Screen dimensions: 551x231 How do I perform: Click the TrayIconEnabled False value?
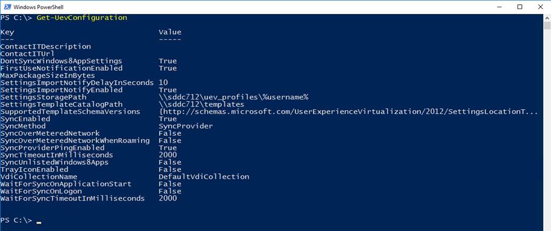click(x=170, y=170)
